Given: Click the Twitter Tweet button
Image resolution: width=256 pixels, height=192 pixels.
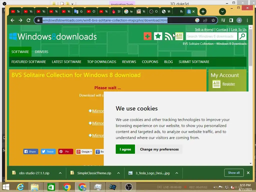Looking at the screenshot, I should pyautogui.click(x=48, y=151).
